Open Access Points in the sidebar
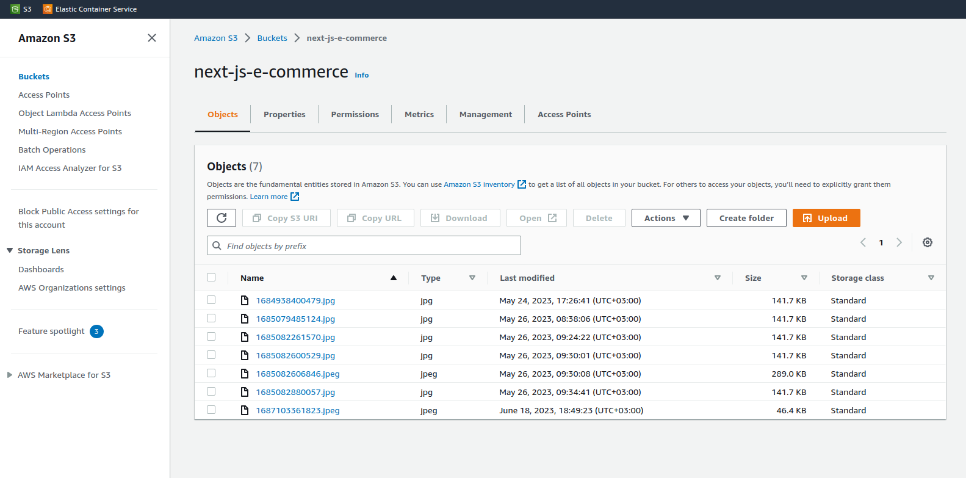This screenshot has height=478, width=966. click(x=44, y=95)
